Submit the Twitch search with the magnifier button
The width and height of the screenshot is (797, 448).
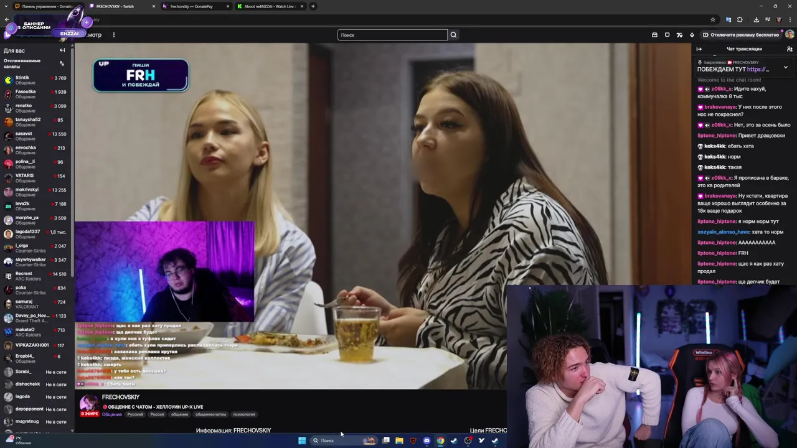click(453, 35)
